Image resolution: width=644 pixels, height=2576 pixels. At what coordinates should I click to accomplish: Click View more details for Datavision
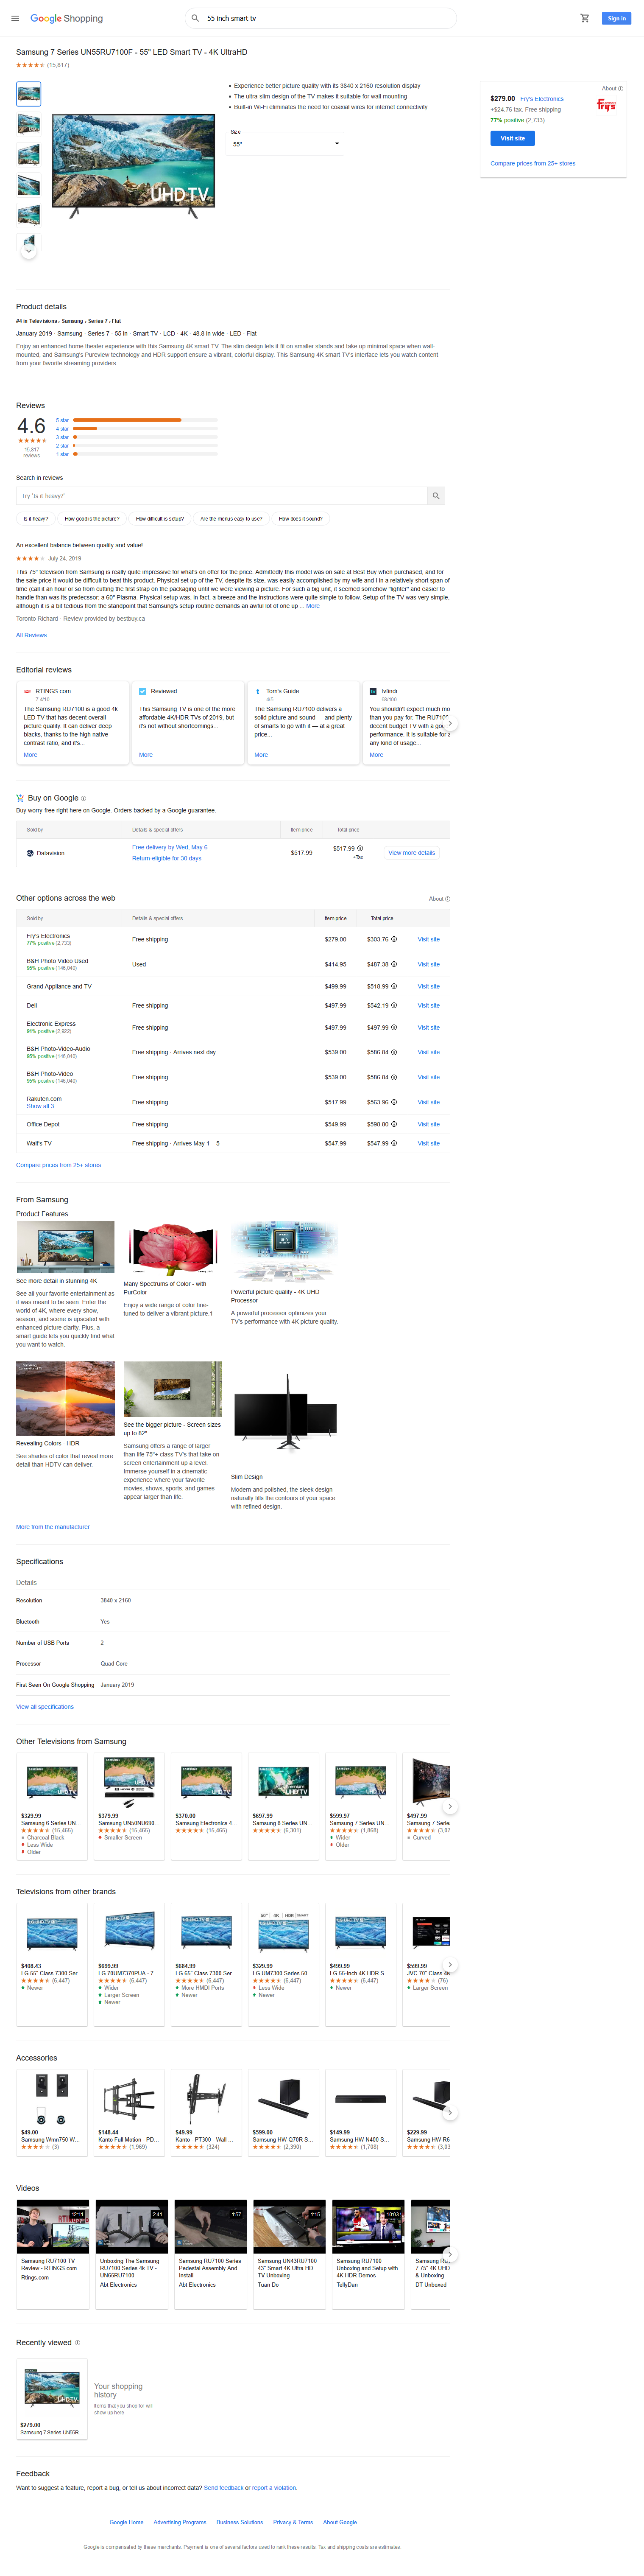point(412,853)
